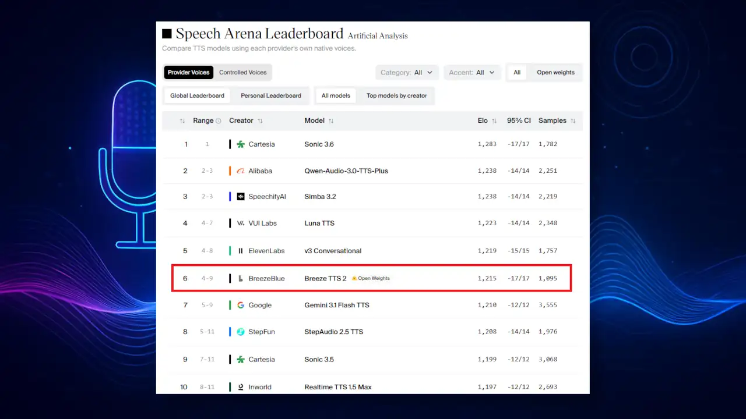Sort table by Samples column
Image resolution: width=746 pixels, height=419 pixels.
(573, 121)
